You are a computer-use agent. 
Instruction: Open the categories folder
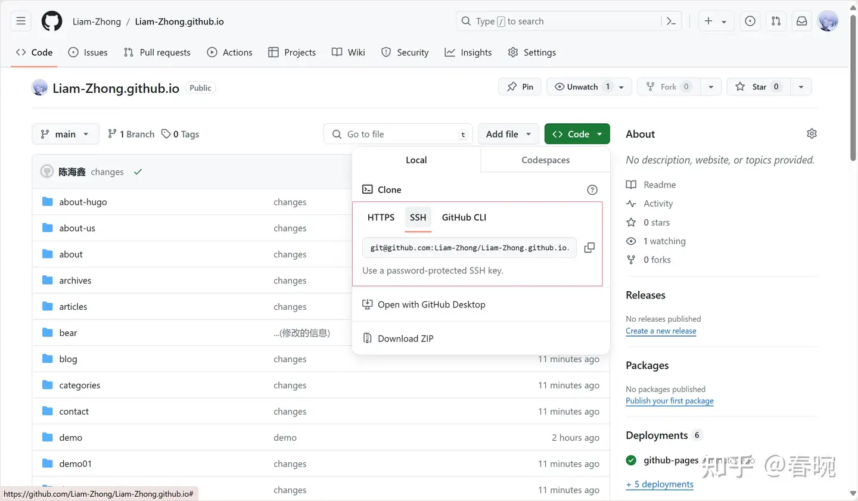pyautogui.click(x=80, y=385)
